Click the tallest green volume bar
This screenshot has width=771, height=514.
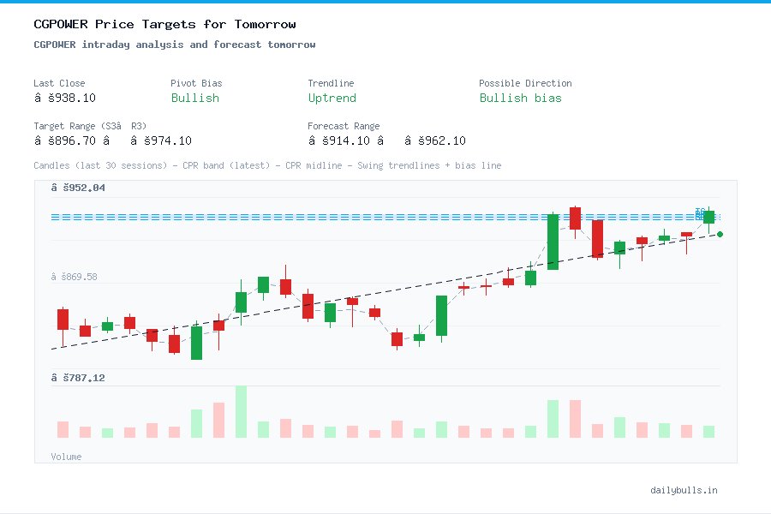pos(241,412)
